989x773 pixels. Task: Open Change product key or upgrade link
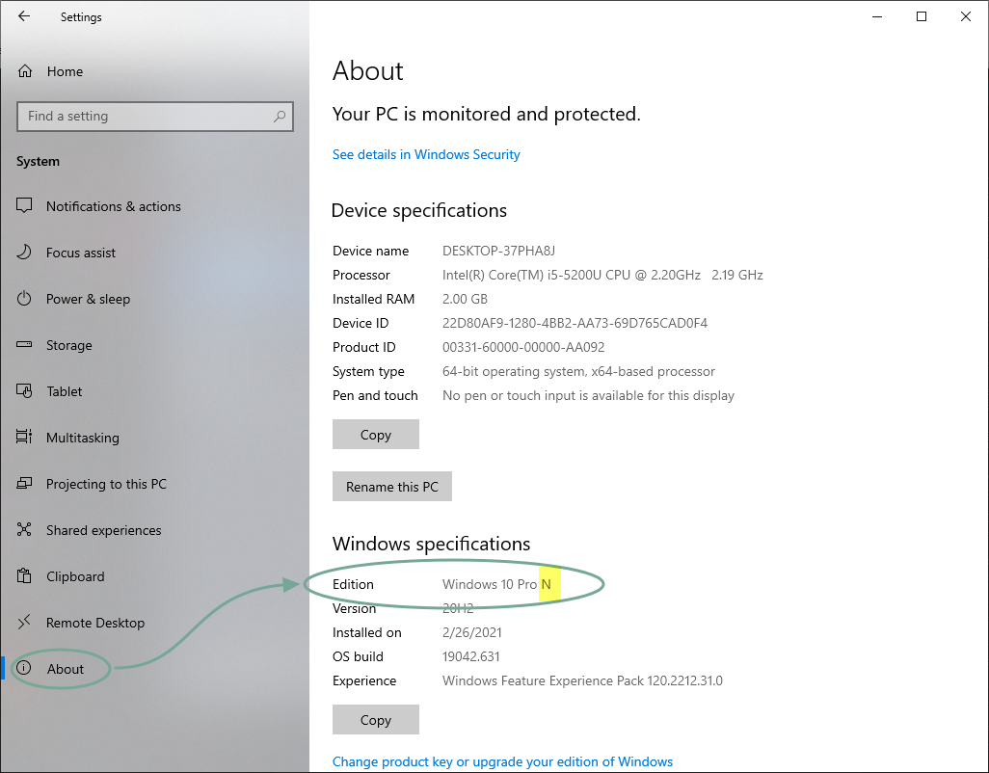(503, 761)
